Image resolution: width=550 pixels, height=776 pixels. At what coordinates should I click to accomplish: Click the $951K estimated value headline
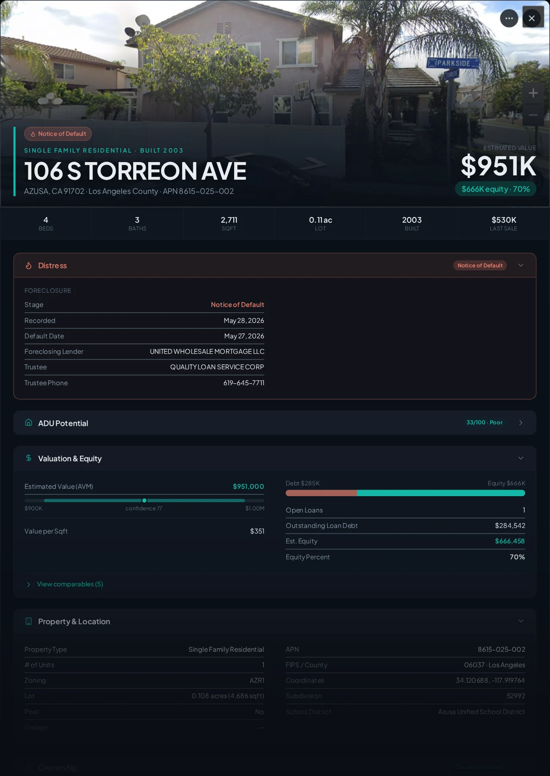pyautogui.click(x=499, y=166)
